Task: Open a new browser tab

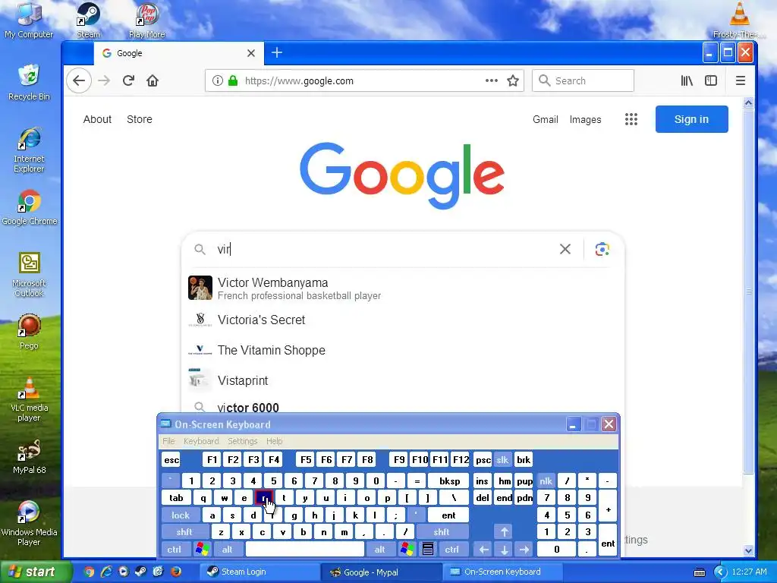Action: [276, 52]
